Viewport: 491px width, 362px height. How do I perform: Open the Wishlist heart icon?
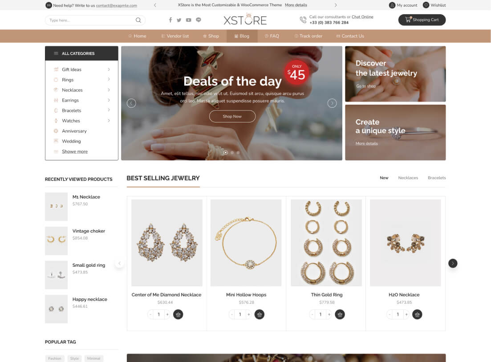click(x=426, y=5)
